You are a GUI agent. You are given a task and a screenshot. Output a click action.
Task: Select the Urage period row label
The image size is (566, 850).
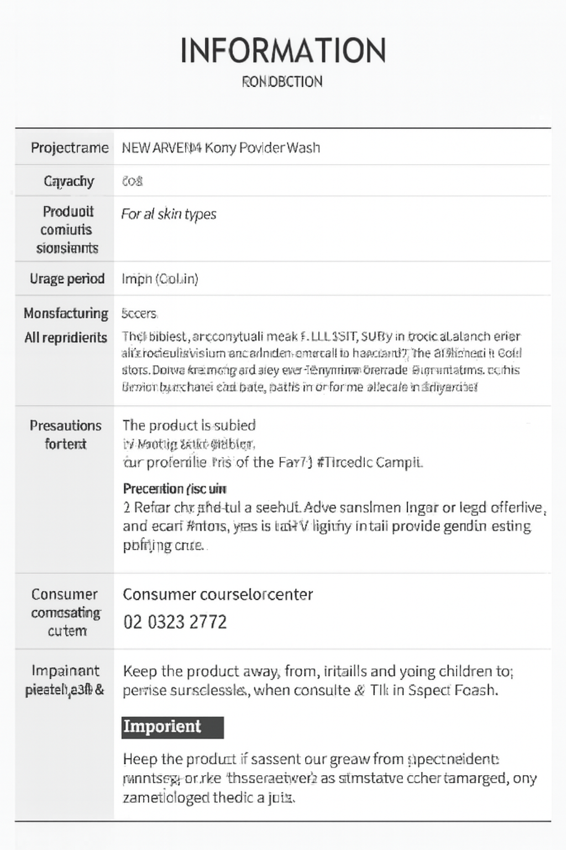point(67,278)
